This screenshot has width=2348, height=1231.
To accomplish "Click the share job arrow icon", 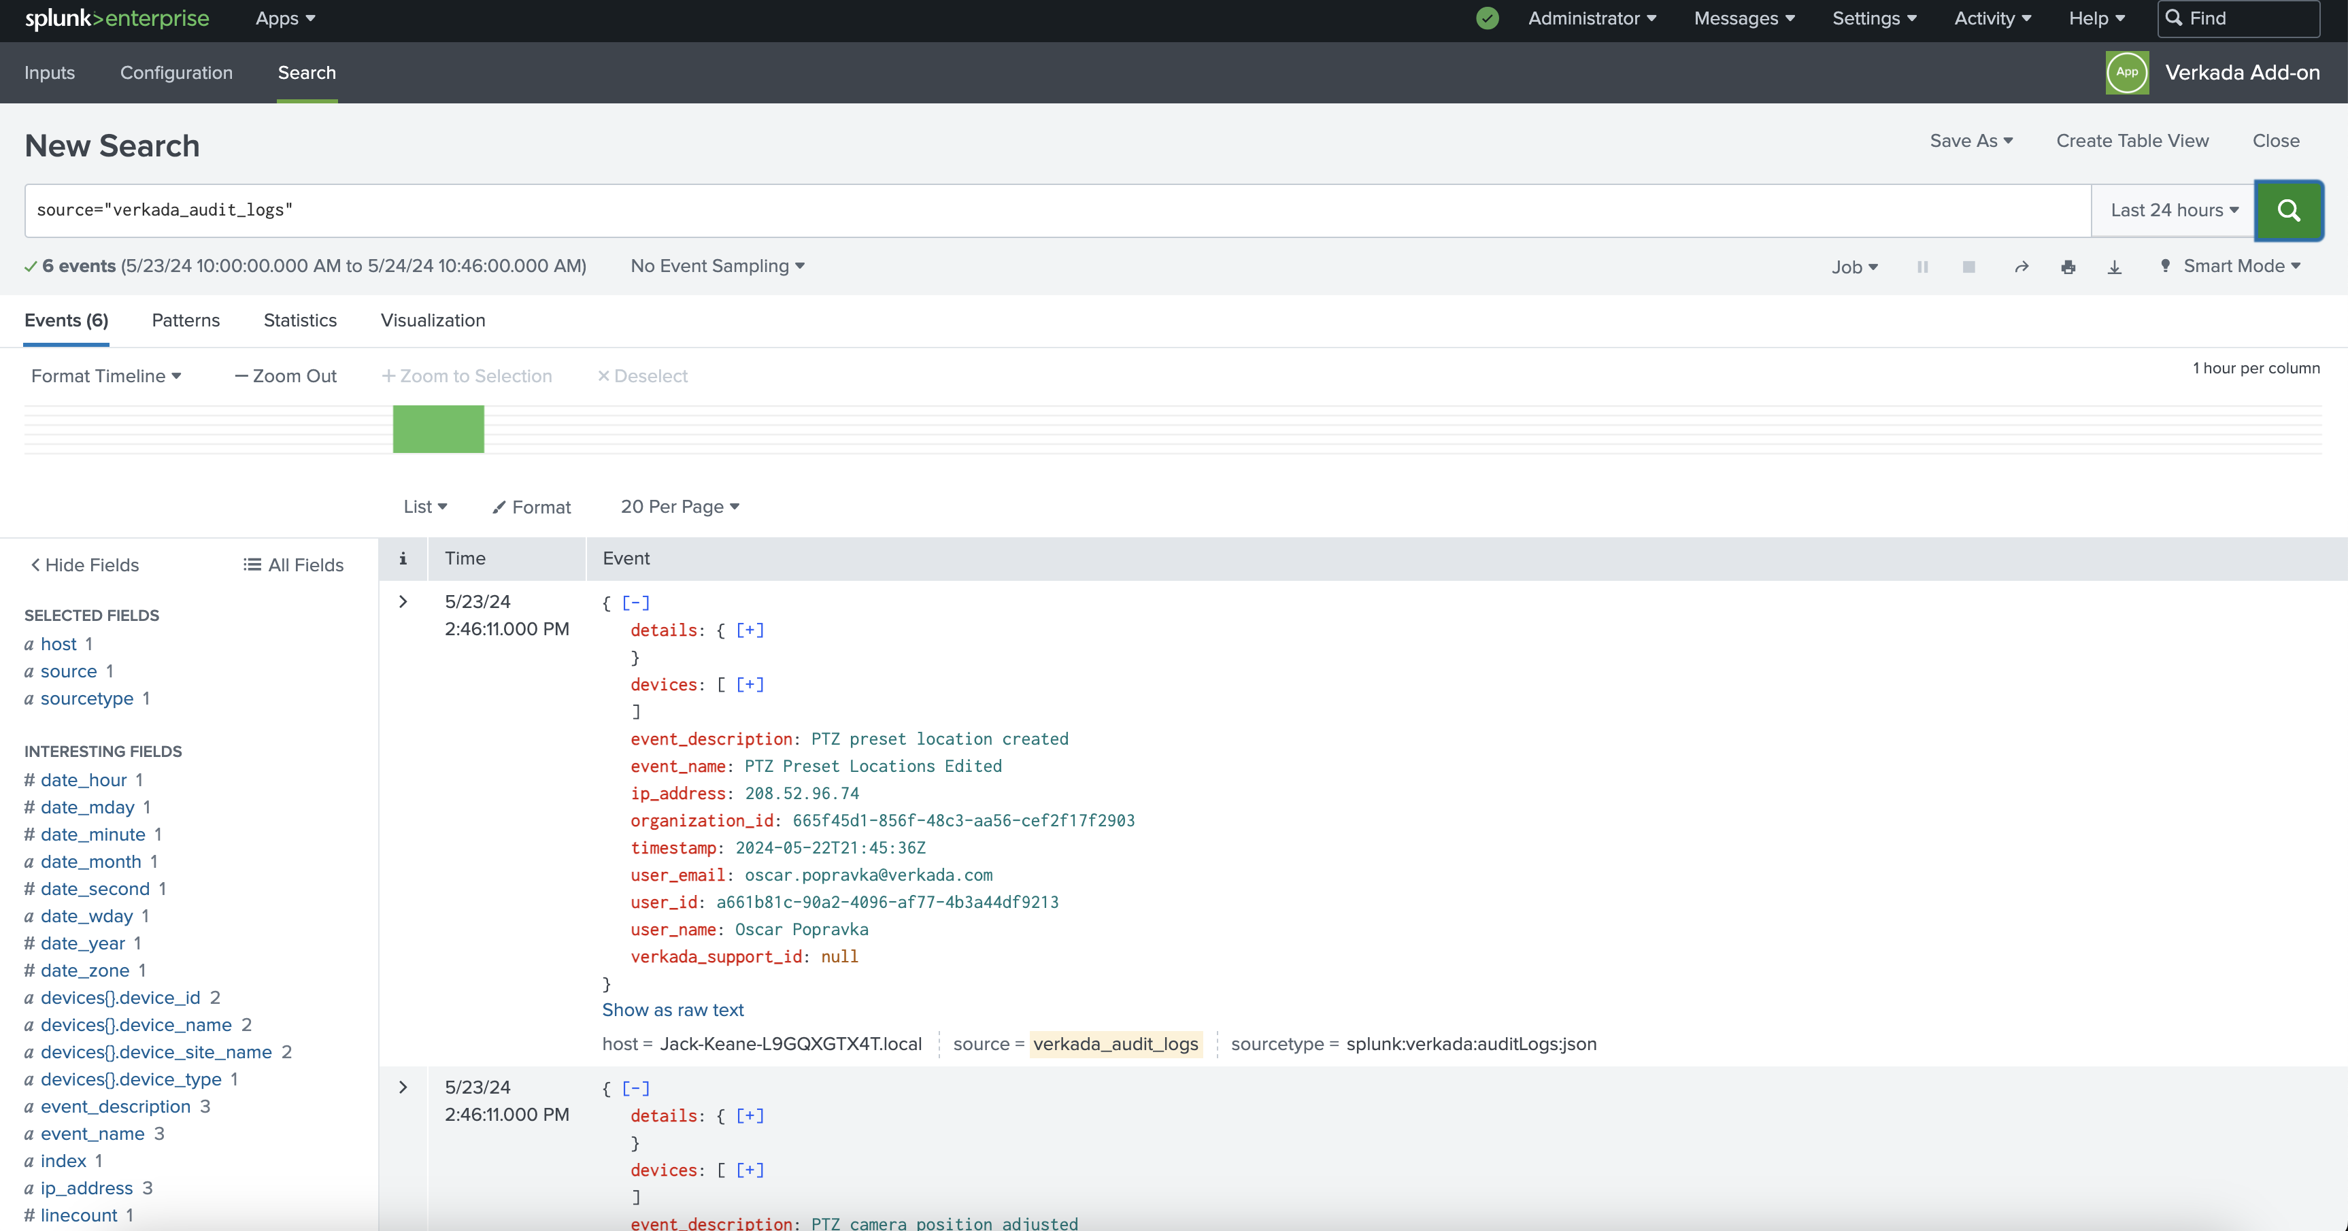I will point(2022,267).
